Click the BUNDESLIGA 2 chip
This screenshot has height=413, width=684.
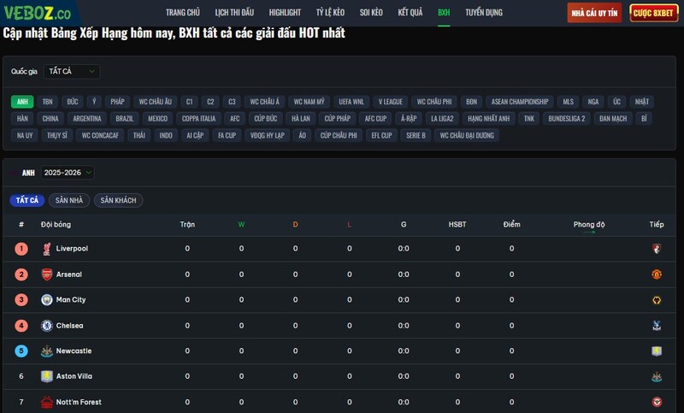(x=567, y=119)
